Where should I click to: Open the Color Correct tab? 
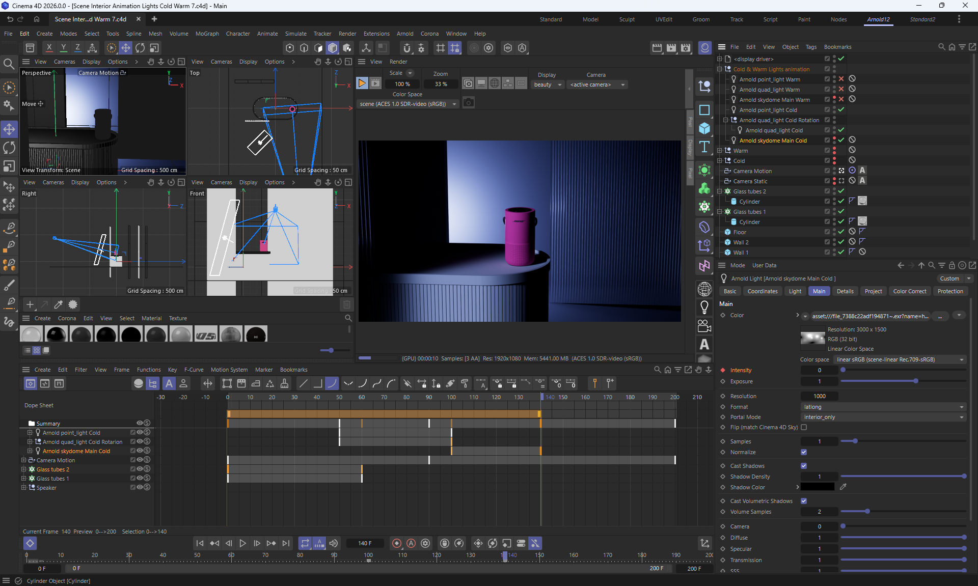click(909, 291)
